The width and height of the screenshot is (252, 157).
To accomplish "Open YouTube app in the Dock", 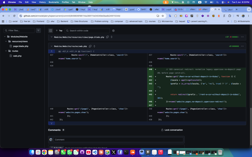I will pyautogui.click(x=88, y=152).
